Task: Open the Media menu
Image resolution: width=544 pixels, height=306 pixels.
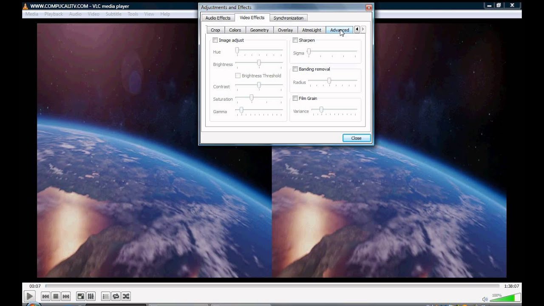Action: (x=32, y=14)
